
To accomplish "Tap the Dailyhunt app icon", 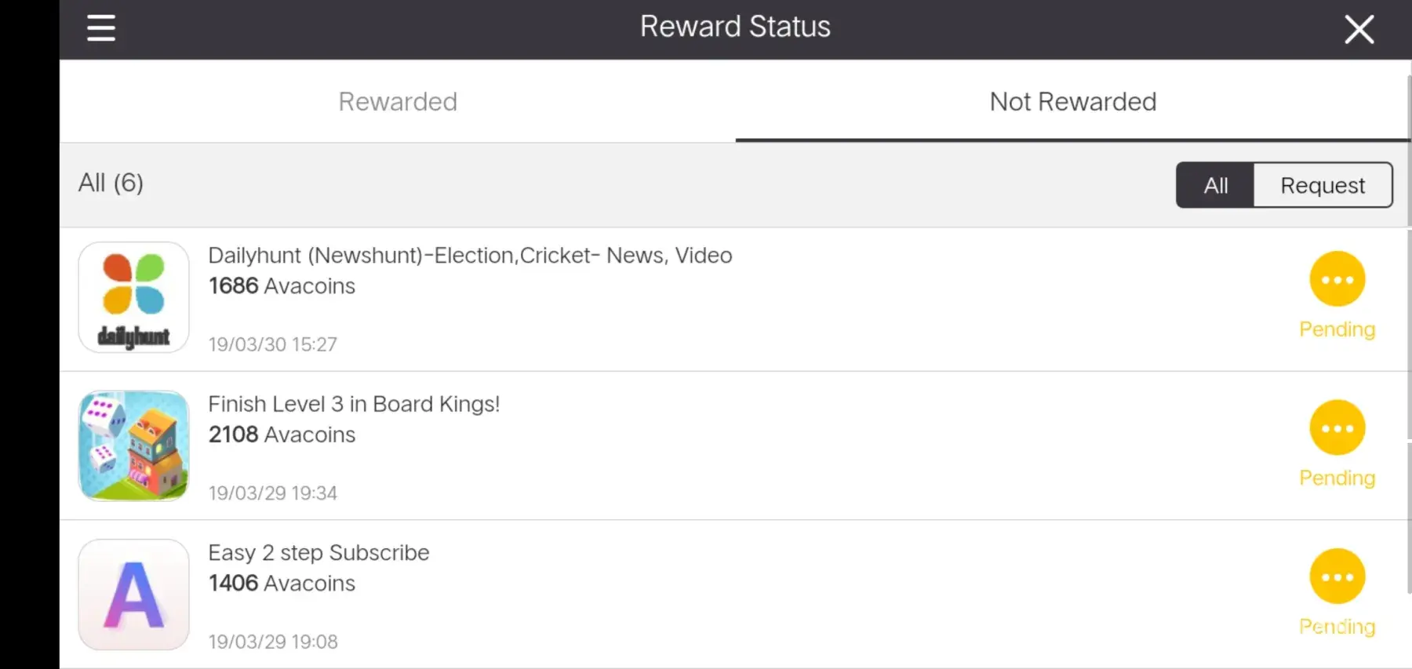I will 134,297.
